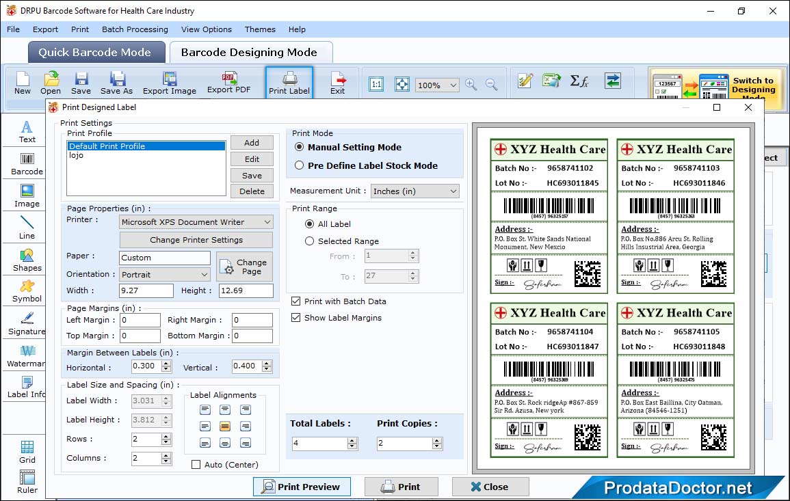
Task: Open the Export menu
Action: pyautogui.click(x=45, y=29)
